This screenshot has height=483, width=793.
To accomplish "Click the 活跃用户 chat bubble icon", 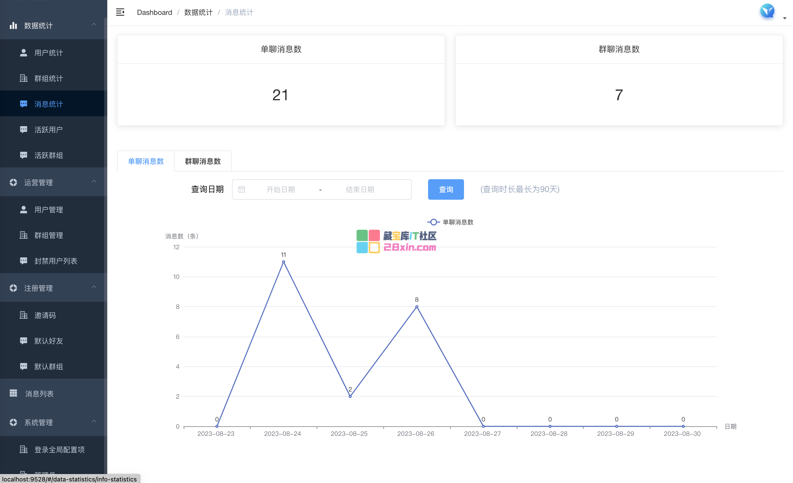I will tap(24, 129).
